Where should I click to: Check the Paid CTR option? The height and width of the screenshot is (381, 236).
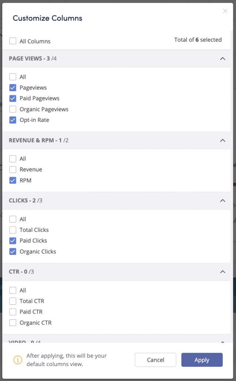pos(13,312)
